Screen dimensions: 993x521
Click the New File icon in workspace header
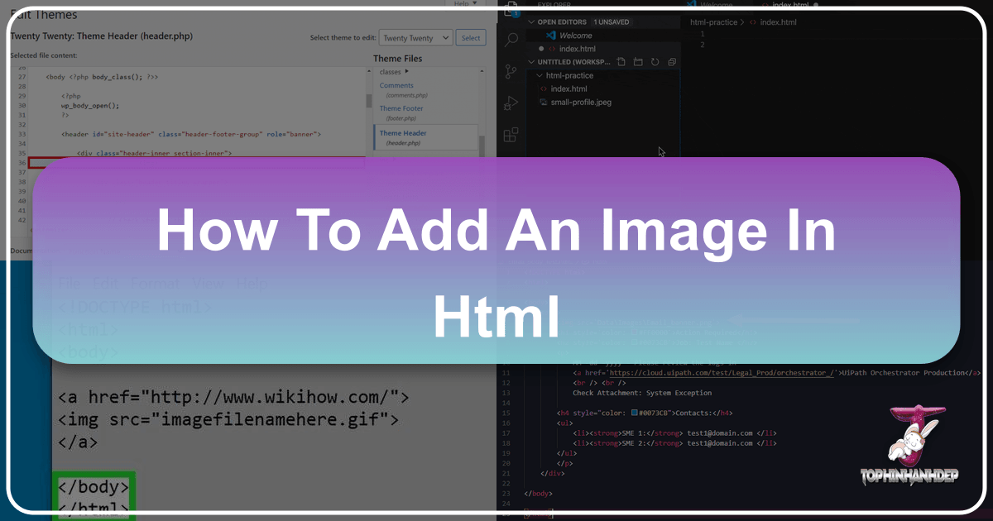click(x=621, y=62)
